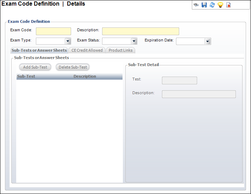Click the floppy disk save icon

204,5
